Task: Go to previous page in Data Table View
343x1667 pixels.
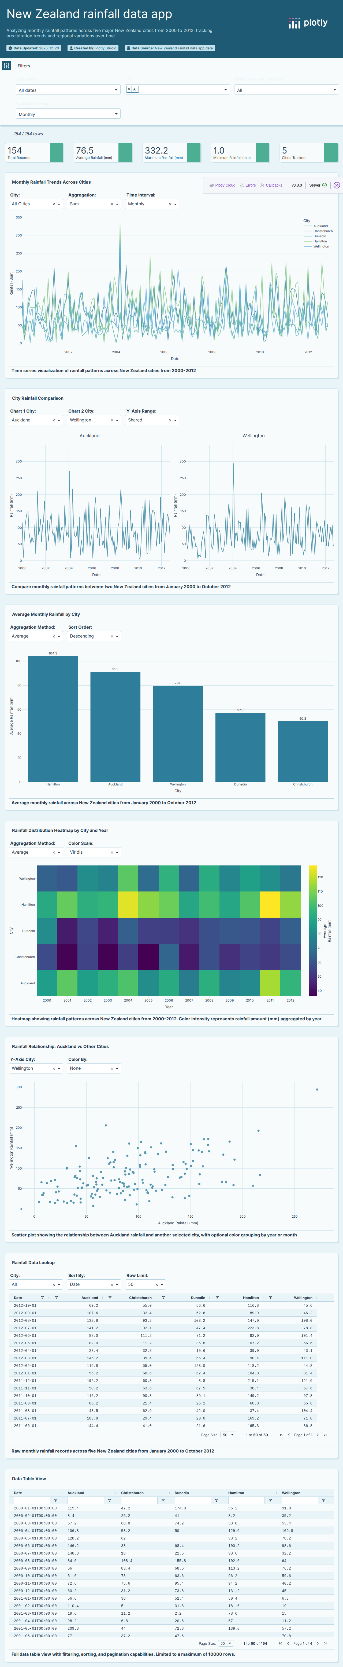Action: (288, 1644)
